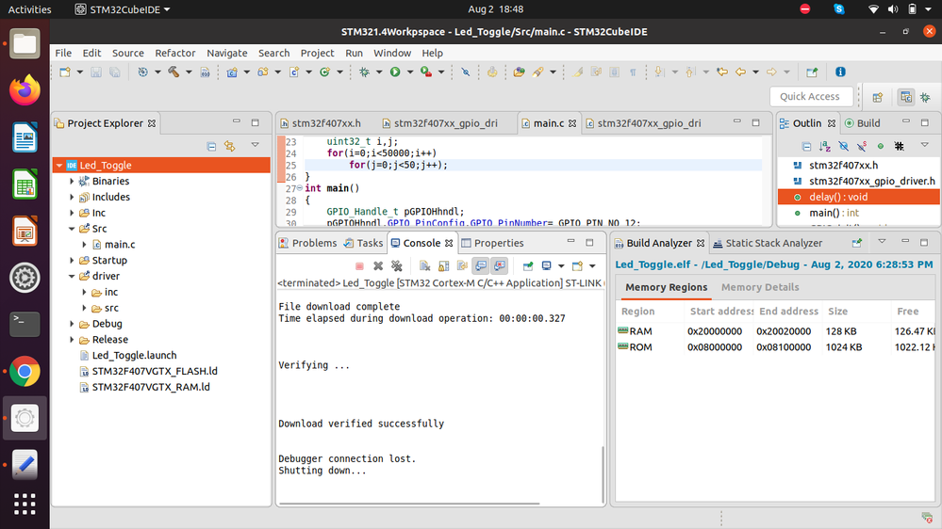Viewport: 942px width, 529px height.
Task: Click the Quick Access field
Action: [x=810, y=97]
